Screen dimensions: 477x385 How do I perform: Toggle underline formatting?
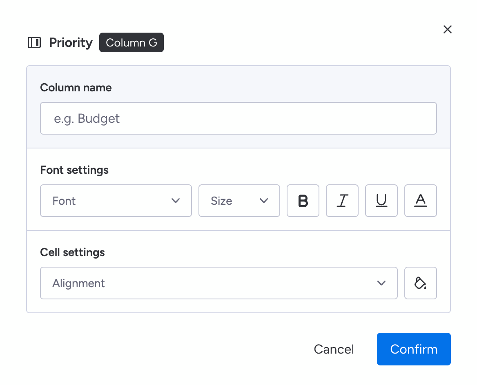(x=381, y=201)
